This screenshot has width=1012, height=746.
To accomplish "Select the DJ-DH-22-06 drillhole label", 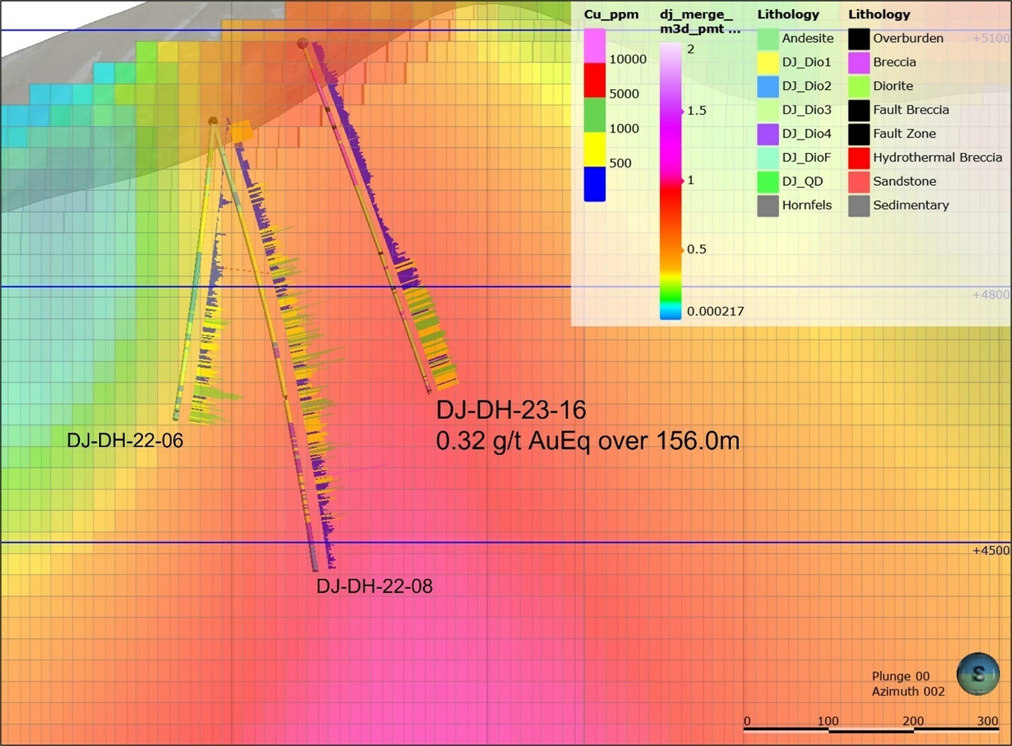I will tap(125, 440).
